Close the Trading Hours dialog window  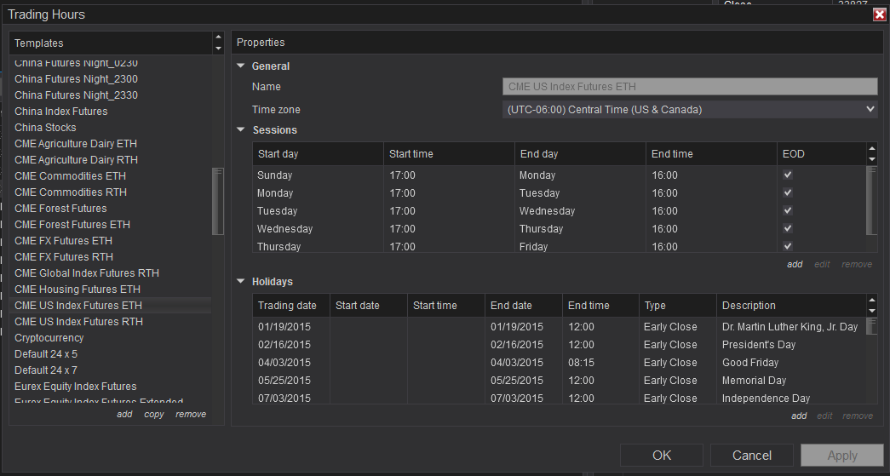pyautogui.click(x=879, y=14)
